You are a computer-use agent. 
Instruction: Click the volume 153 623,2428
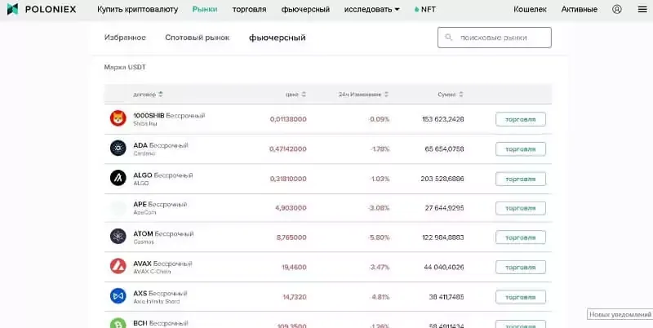point(443,119)
